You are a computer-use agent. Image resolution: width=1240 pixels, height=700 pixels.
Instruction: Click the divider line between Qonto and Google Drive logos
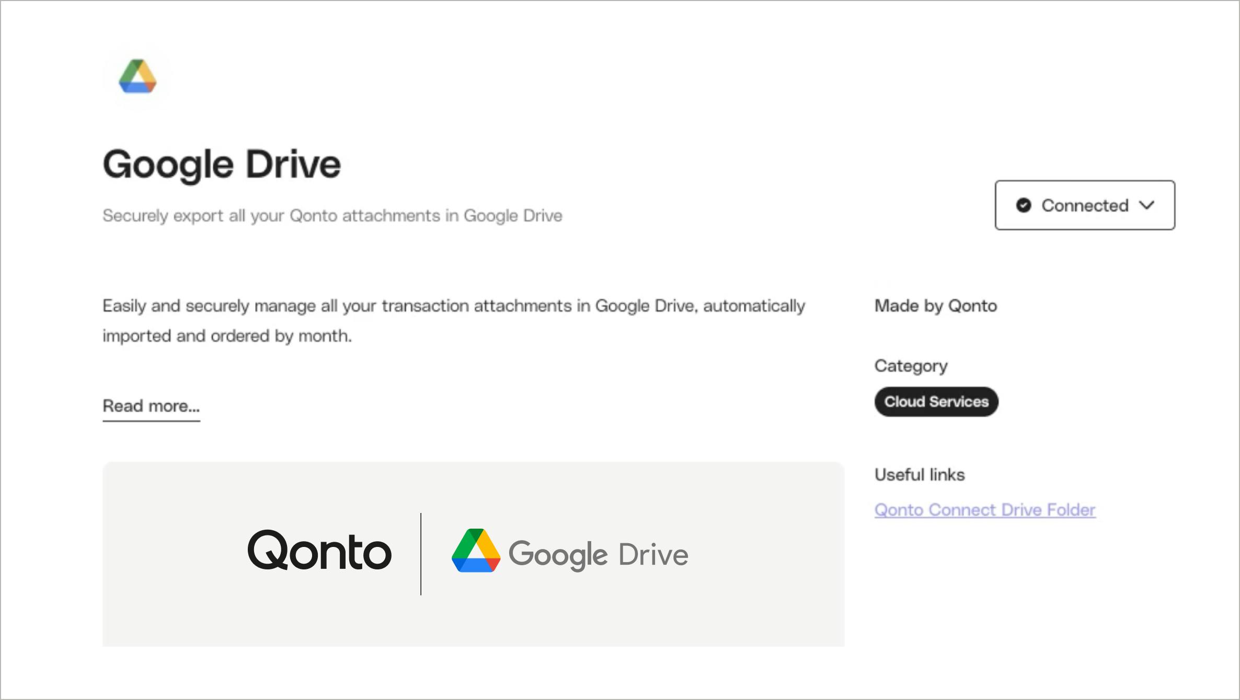click(421, 554)
